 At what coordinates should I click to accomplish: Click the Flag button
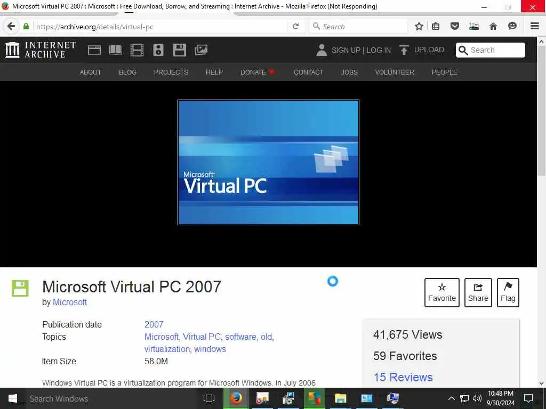(x=508, y=292)
